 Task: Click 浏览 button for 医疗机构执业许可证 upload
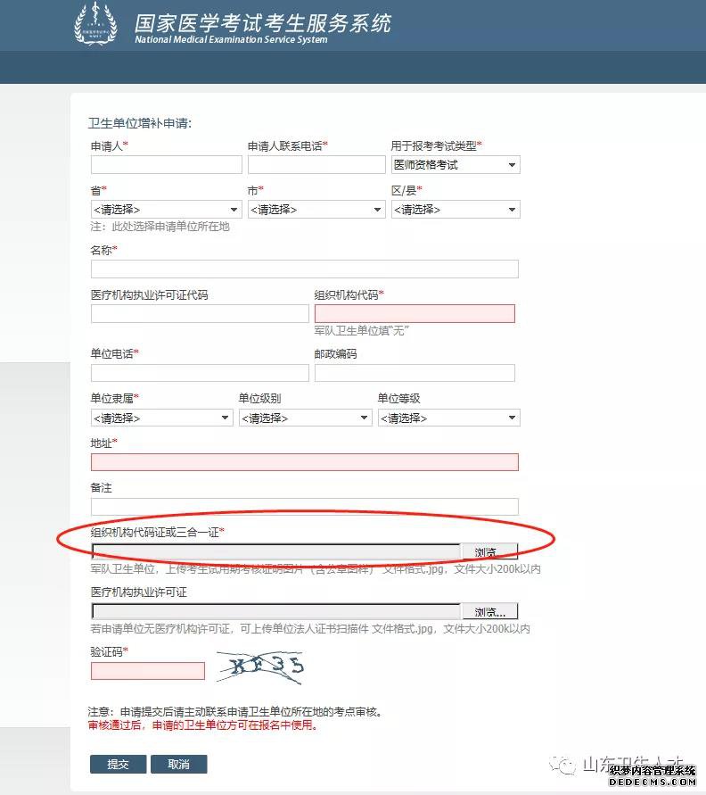(x=489, y=612)
